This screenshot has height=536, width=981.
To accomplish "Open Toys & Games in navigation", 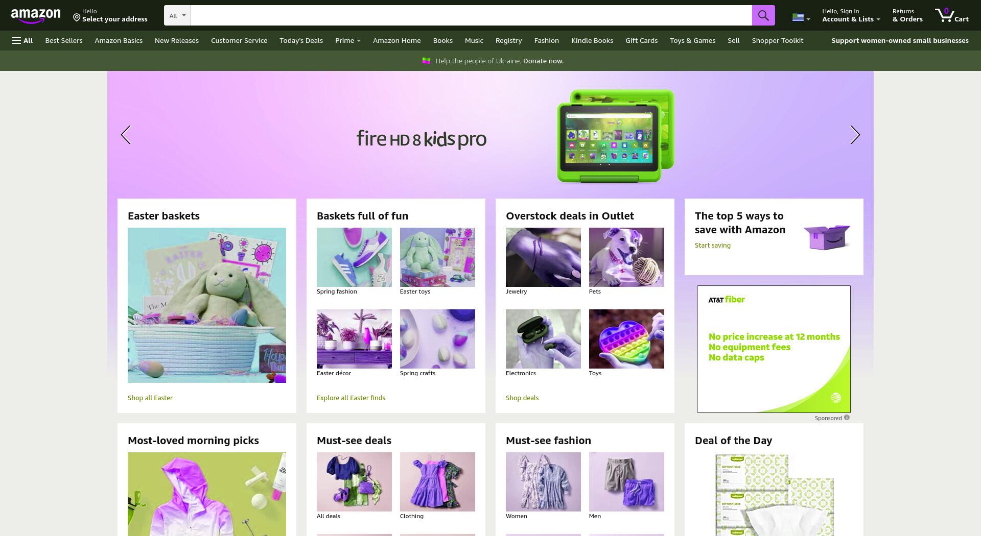I will (x=692, y=40).
